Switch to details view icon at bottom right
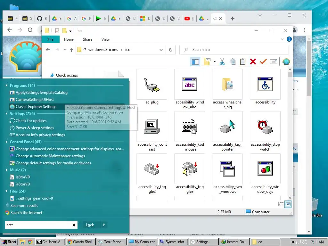The image size is (328, 246). [x=281, y=204]
